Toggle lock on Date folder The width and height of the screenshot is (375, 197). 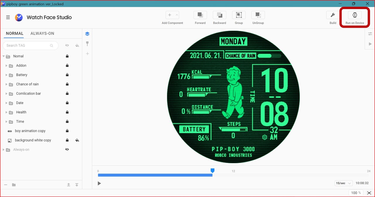[67, 103]
